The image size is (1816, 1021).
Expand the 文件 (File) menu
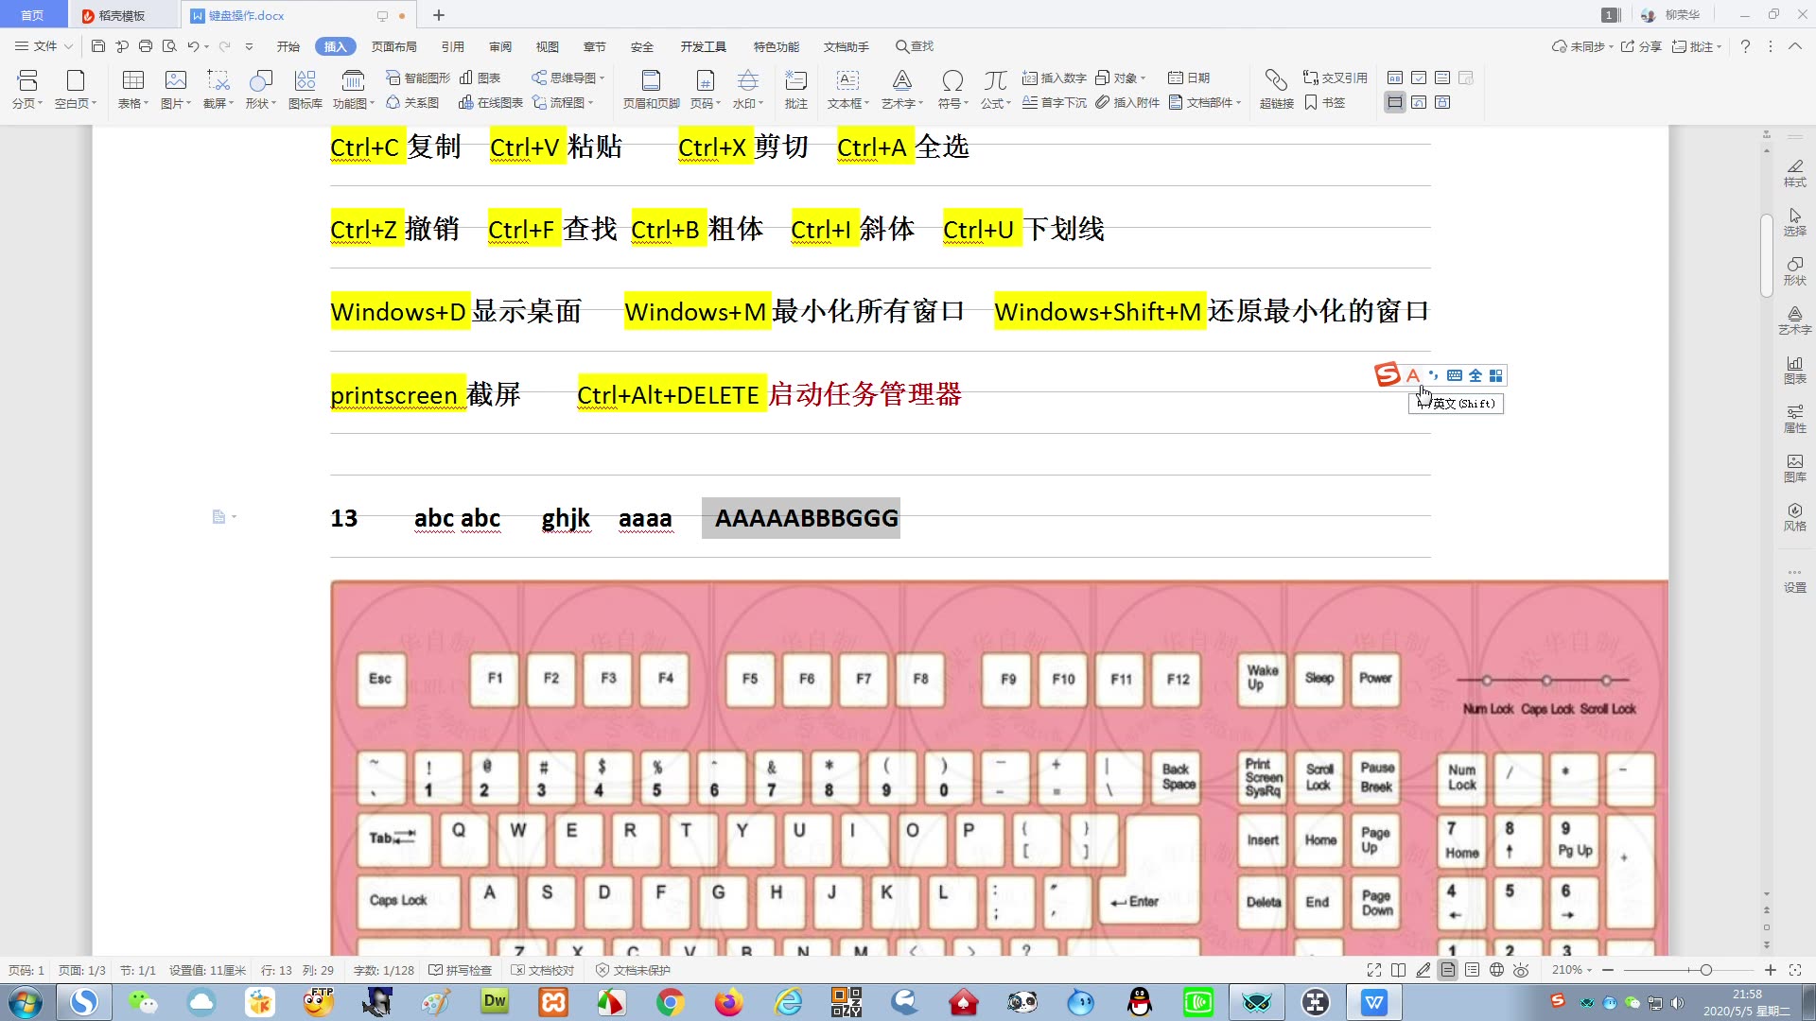click(x=42, y=46)
